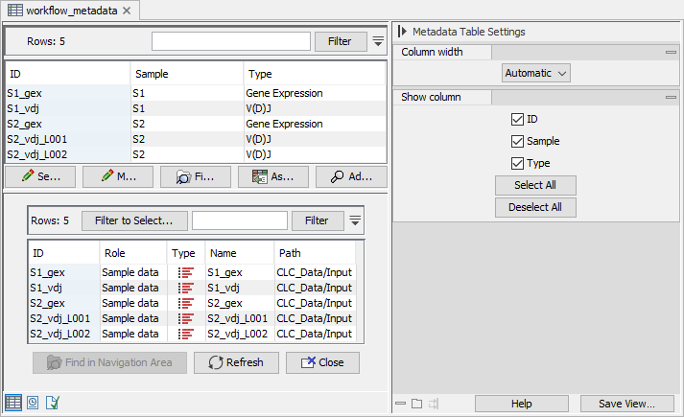Sort lower table by Role header
The width and height of the screenshot is (684, 417).
(x=133, y=253)
